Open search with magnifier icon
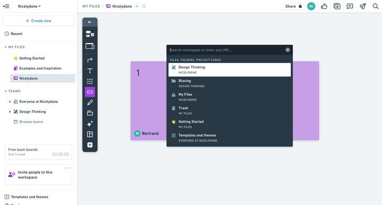This screenshot has width=382, height=205. click(x=376, y=6)
